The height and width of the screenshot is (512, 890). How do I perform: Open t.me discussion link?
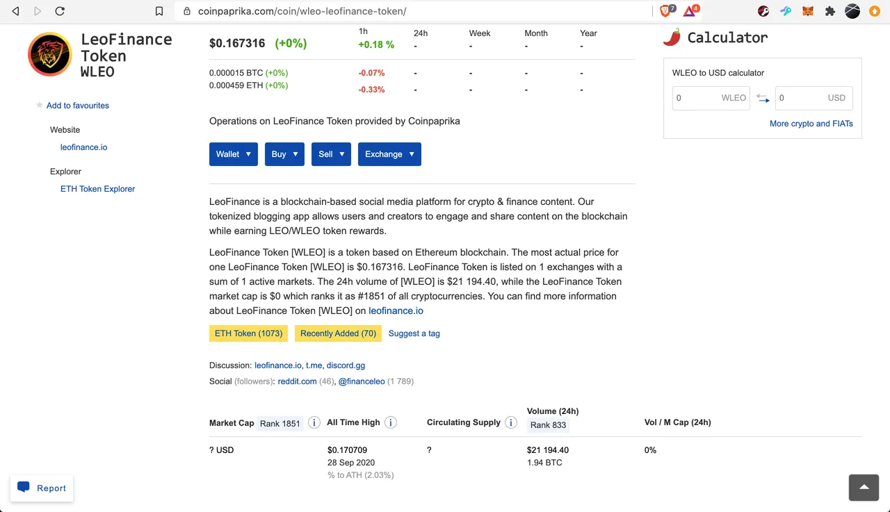tap(314, 365)
